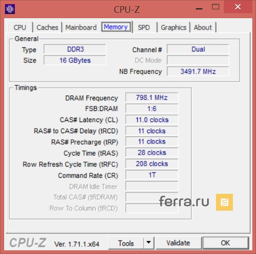Go to the About tab
The height and width of the screenshot is (254, 256).
[203, 27]
